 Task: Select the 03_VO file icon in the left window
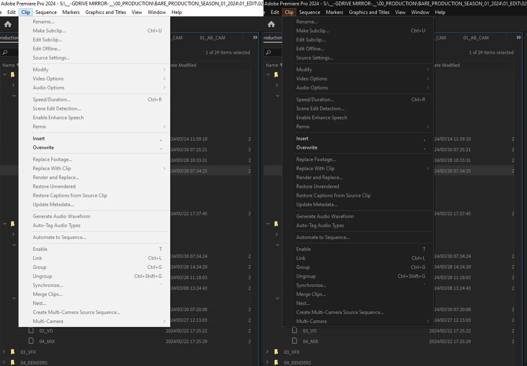pyautogui.click(x=31, y=330)
